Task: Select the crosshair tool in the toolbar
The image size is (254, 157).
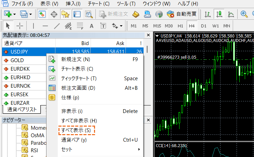Action: click(x=20, y=26)
